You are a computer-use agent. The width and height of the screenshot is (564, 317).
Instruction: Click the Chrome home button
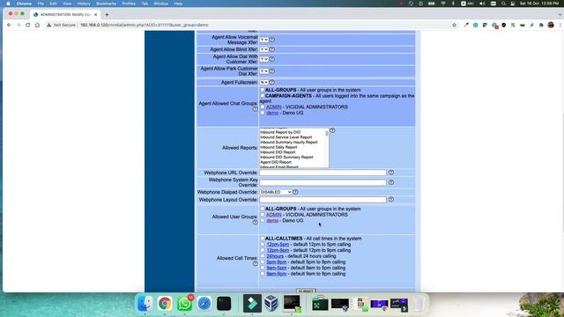tap(37, 25)
